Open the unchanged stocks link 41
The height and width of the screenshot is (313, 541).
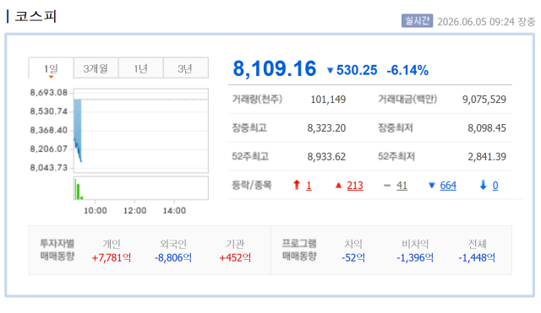(402, 186)
